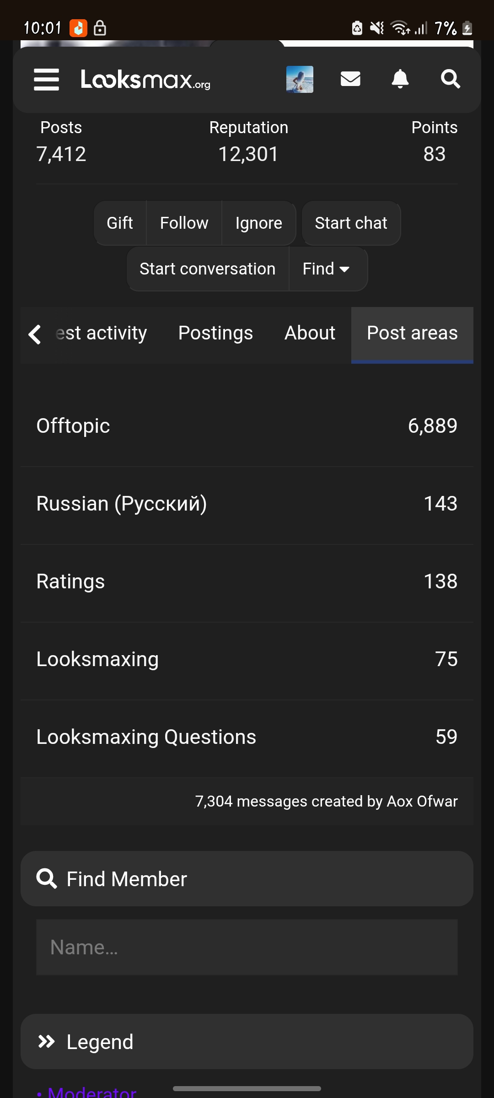Open the Looksmaxing Questions post area row
The image size is (494, 1098).
(247, 737)
